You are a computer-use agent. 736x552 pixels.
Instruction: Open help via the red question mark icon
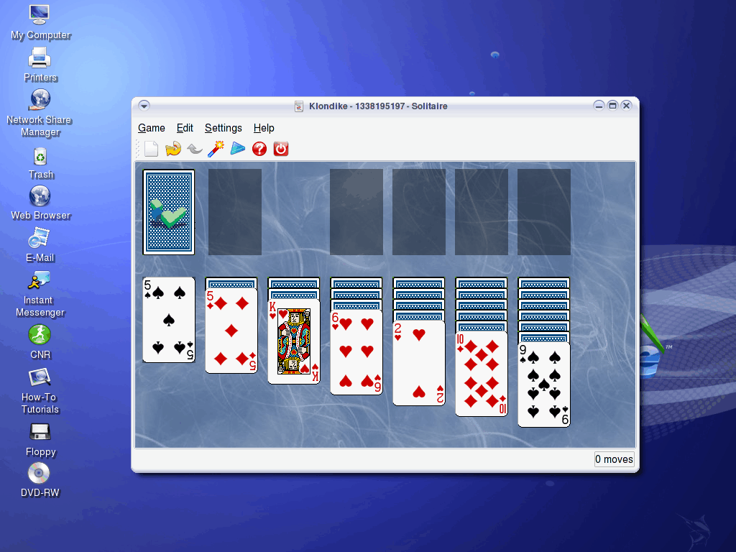point(259,149)
